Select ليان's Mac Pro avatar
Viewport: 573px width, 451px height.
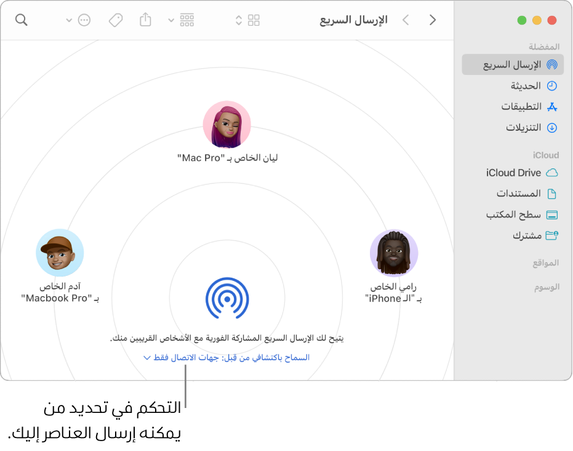227,125
